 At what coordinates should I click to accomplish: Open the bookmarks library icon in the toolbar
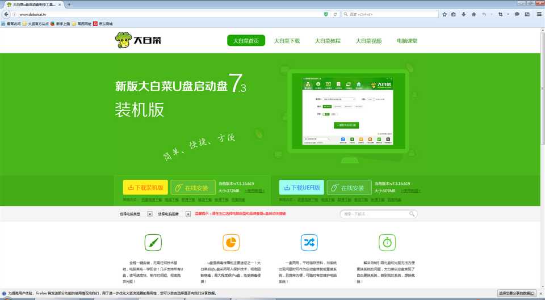click(x=454, y=14)
